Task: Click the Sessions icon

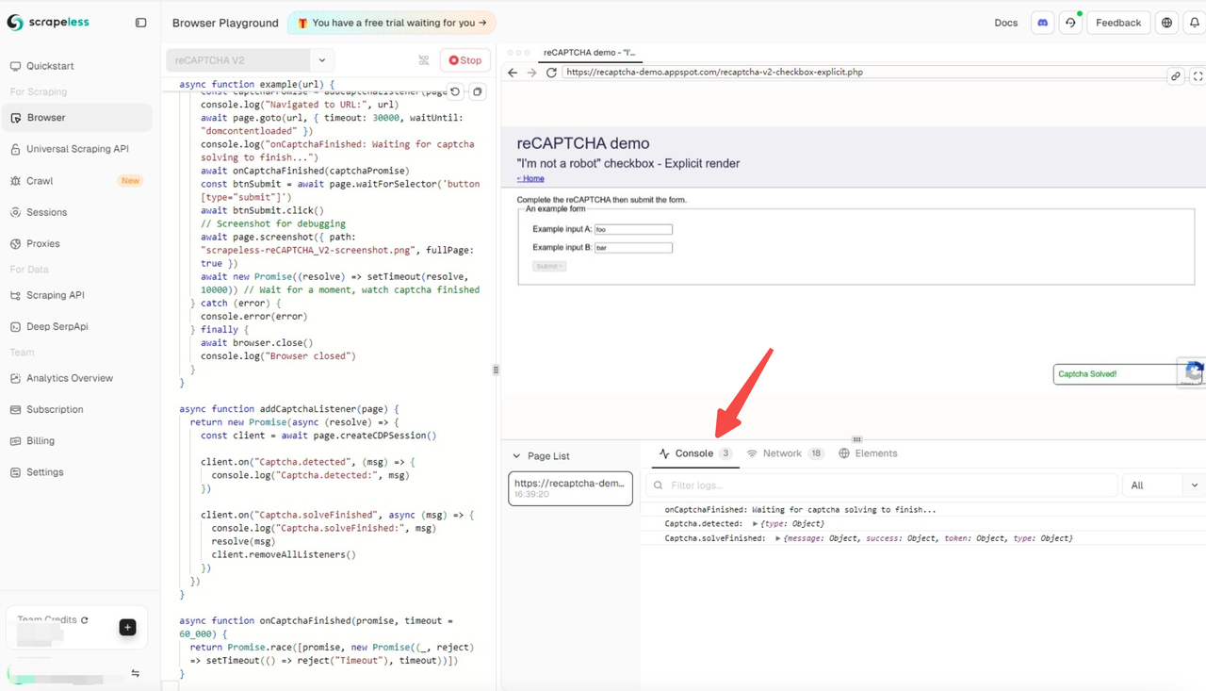Action: click(16, 212)
